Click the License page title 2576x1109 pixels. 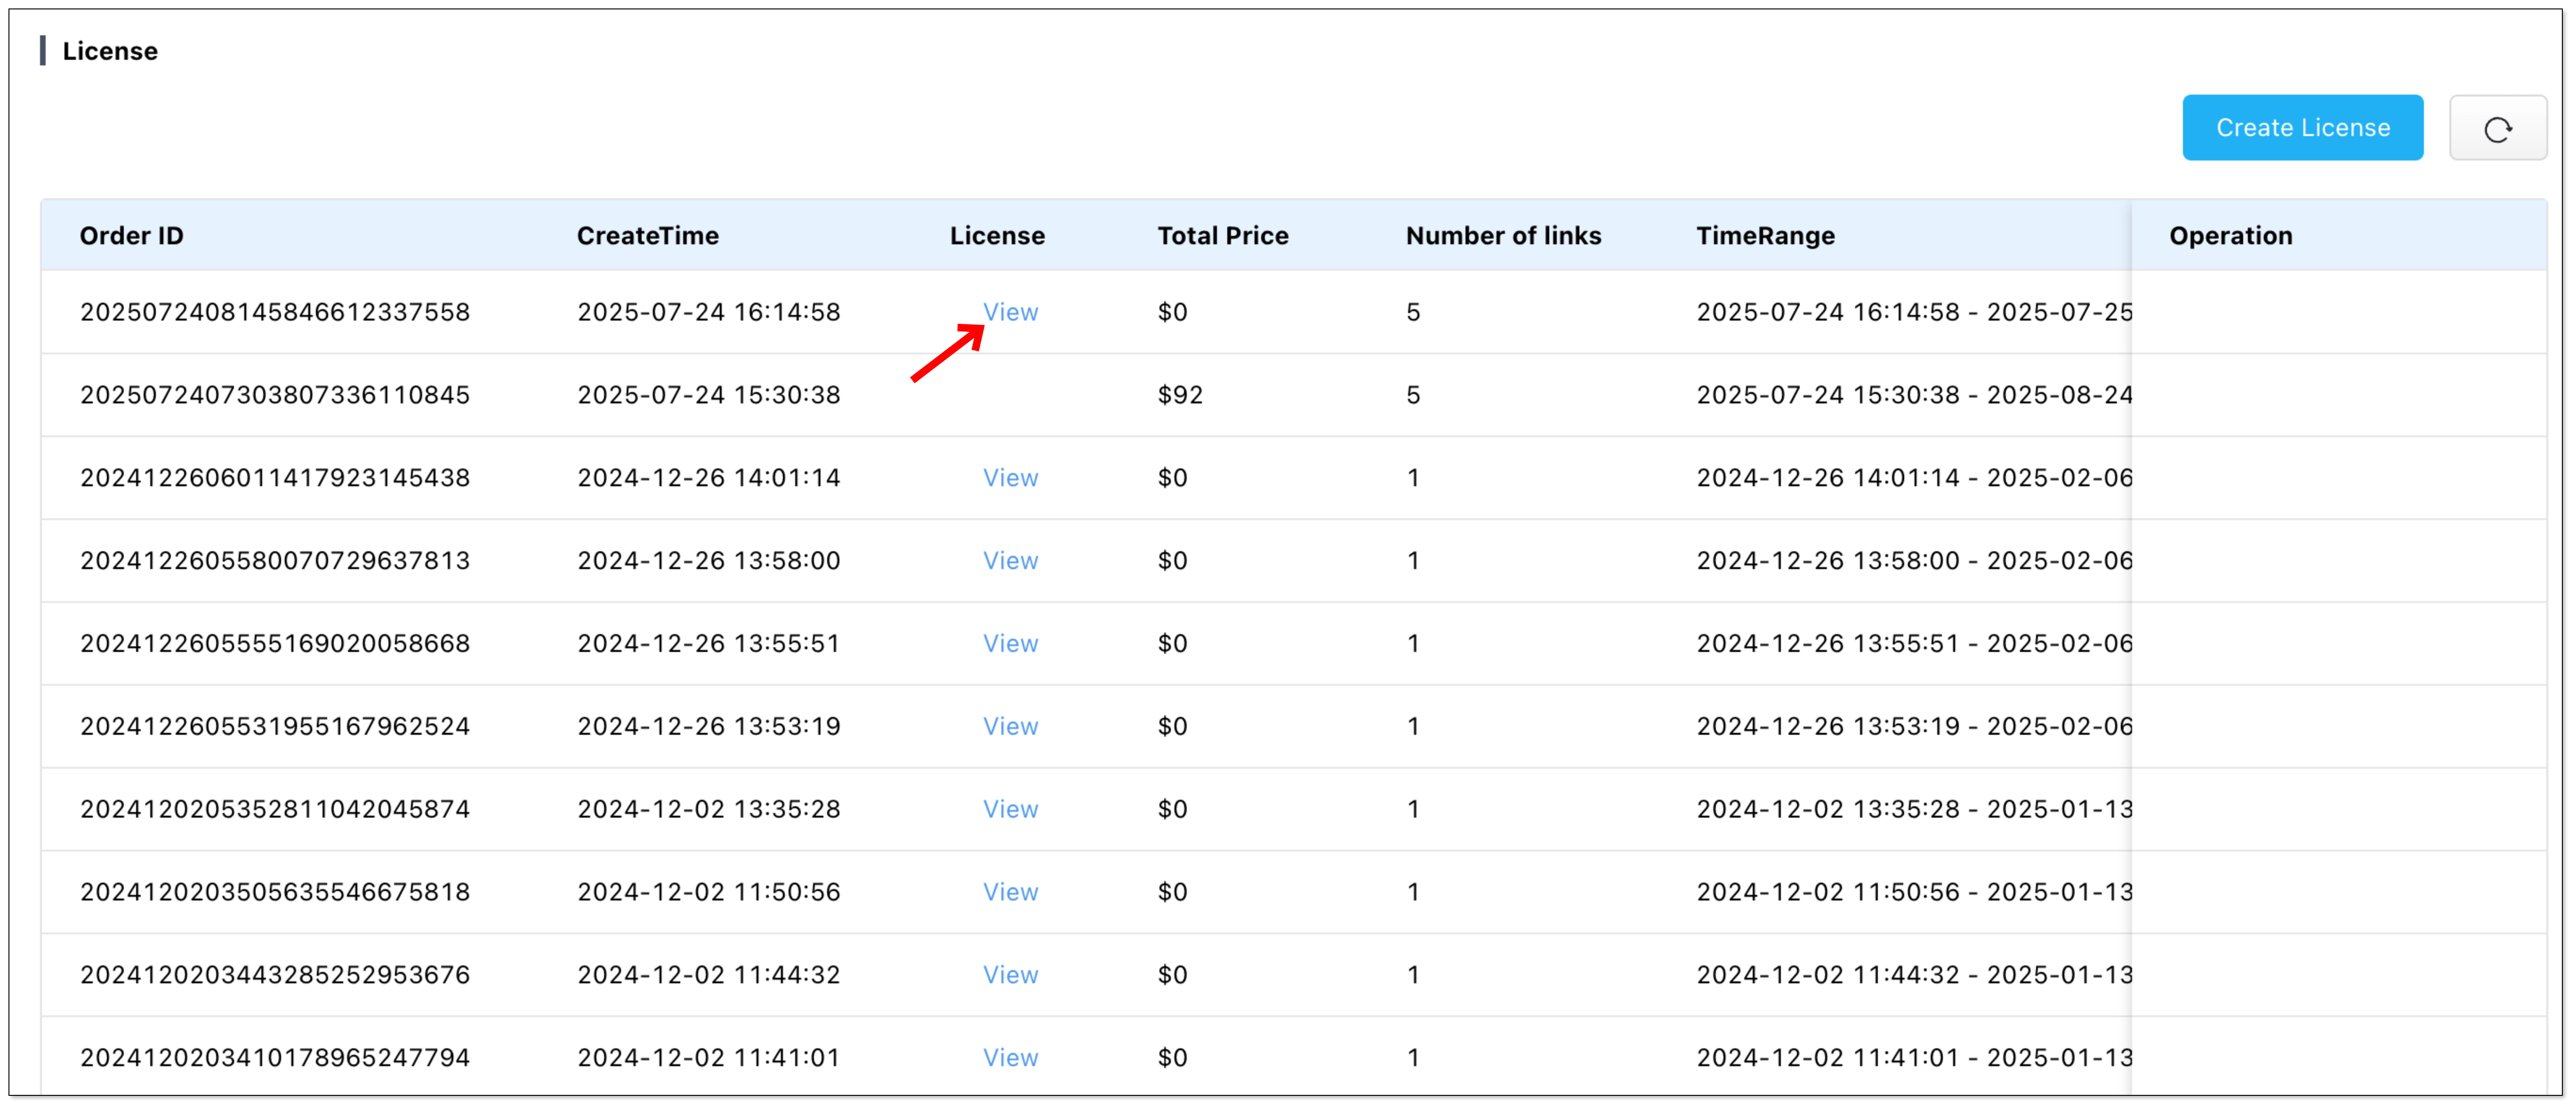click(110, 51)
